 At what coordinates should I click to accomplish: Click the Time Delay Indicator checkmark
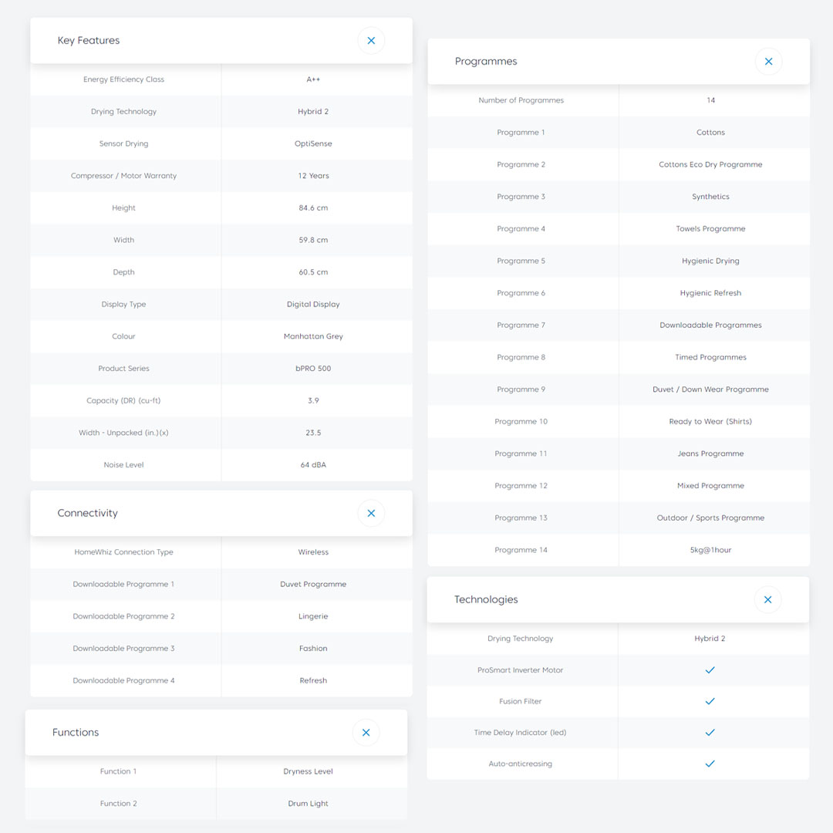coord(710,732)
